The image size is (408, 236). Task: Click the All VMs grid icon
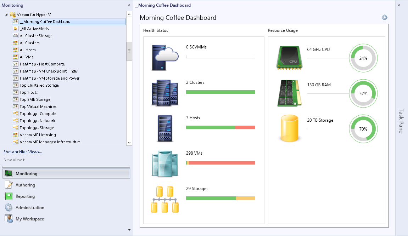click(16, 57)
